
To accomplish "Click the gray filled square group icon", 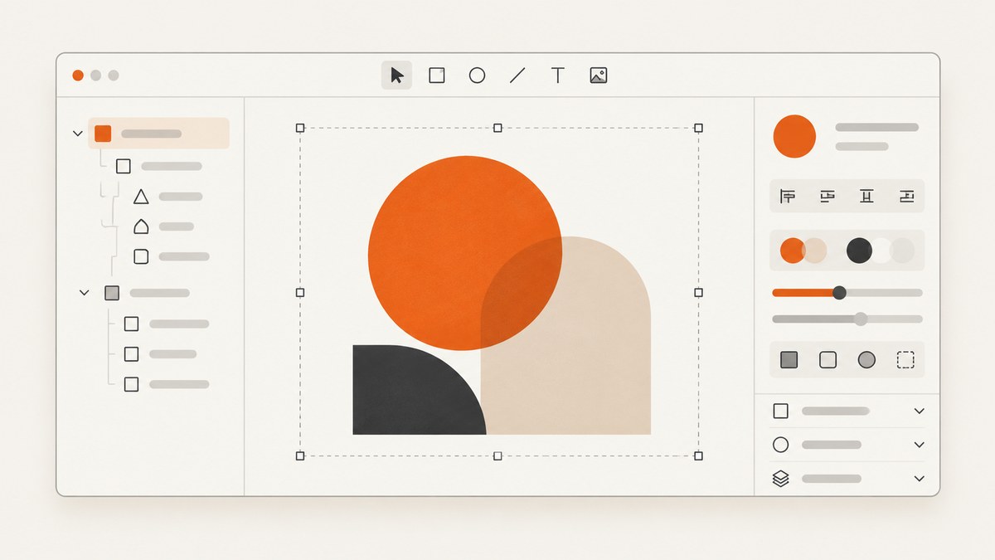I will point(112,293).
